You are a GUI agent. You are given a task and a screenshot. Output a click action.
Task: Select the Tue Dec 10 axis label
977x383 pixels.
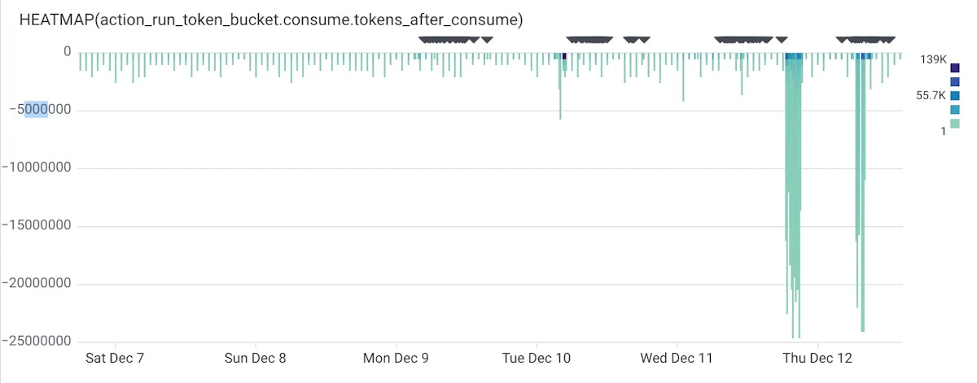tap(537, 358)
